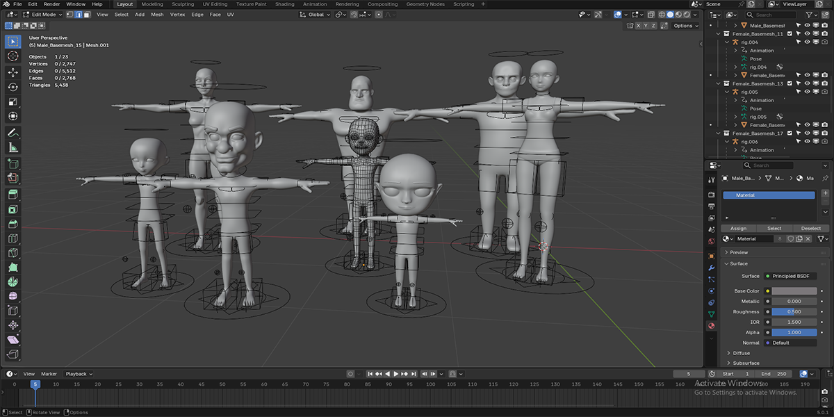Toggle visibility of Female_Basemesh_17 in outliner
This screenshot has width=834, height=417.
pyautogui.click(x=807, y=133)
